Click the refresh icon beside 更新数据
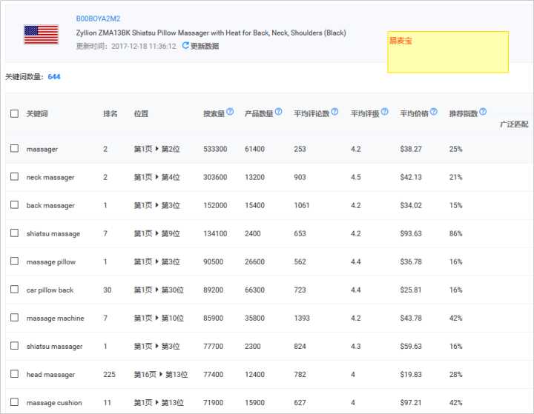 point(185,46)
